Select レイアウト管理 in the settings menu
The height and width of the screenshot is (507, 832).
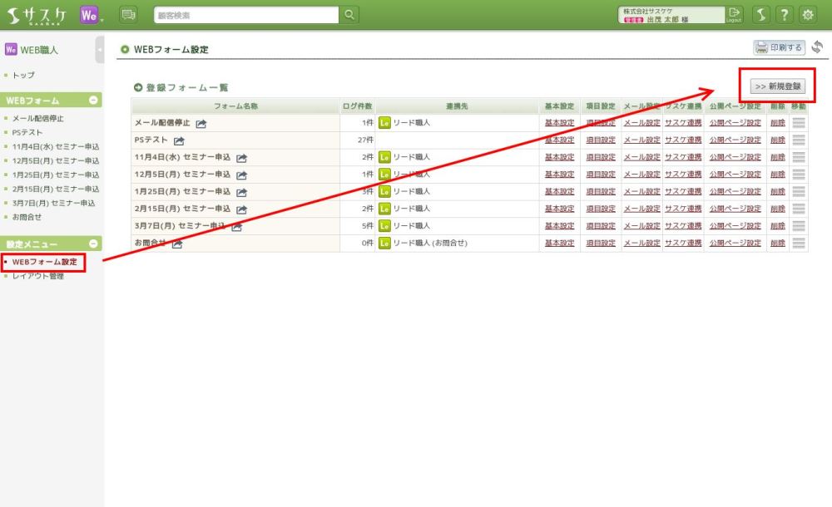[x=38, y=277]
